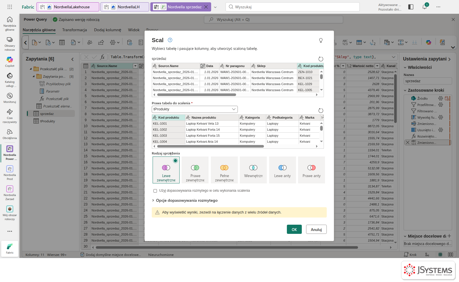Select Pełne zewnętrzne join type

[x=224, y=170]
